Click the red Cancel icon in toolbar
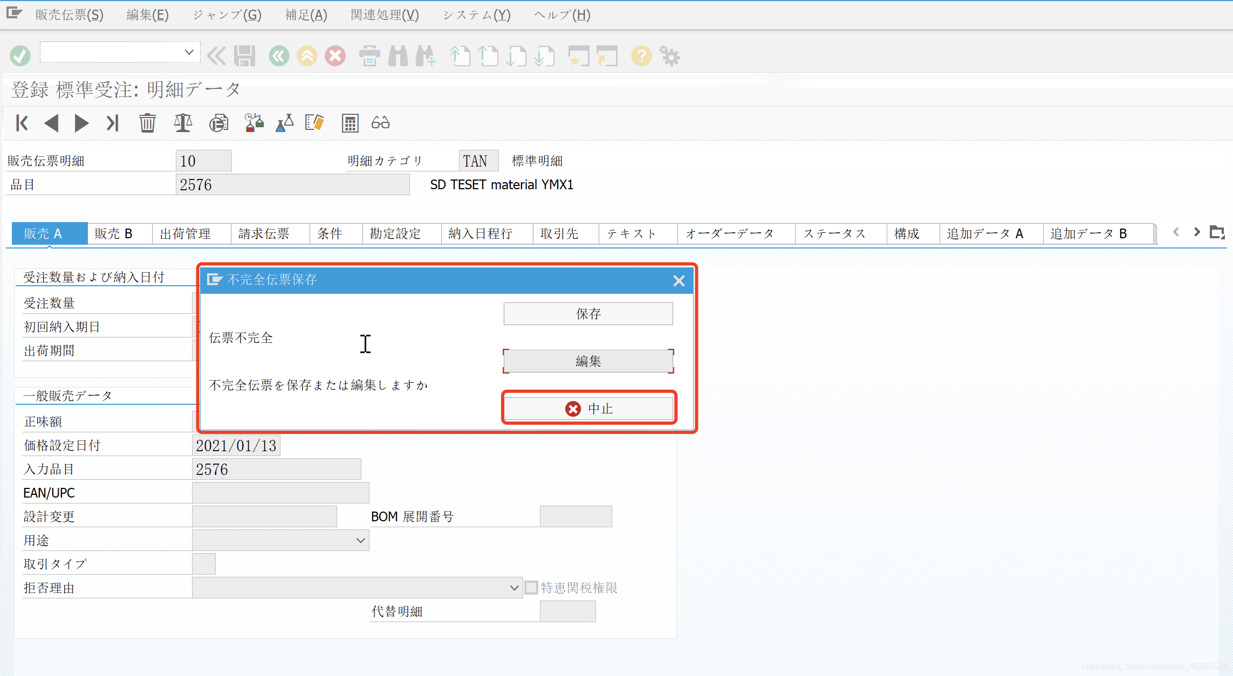 click(335, 56)
